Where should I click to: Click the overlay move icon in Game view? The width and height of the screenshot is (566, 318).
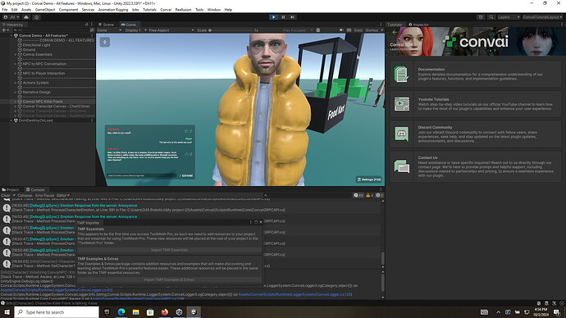coord(105,42)
